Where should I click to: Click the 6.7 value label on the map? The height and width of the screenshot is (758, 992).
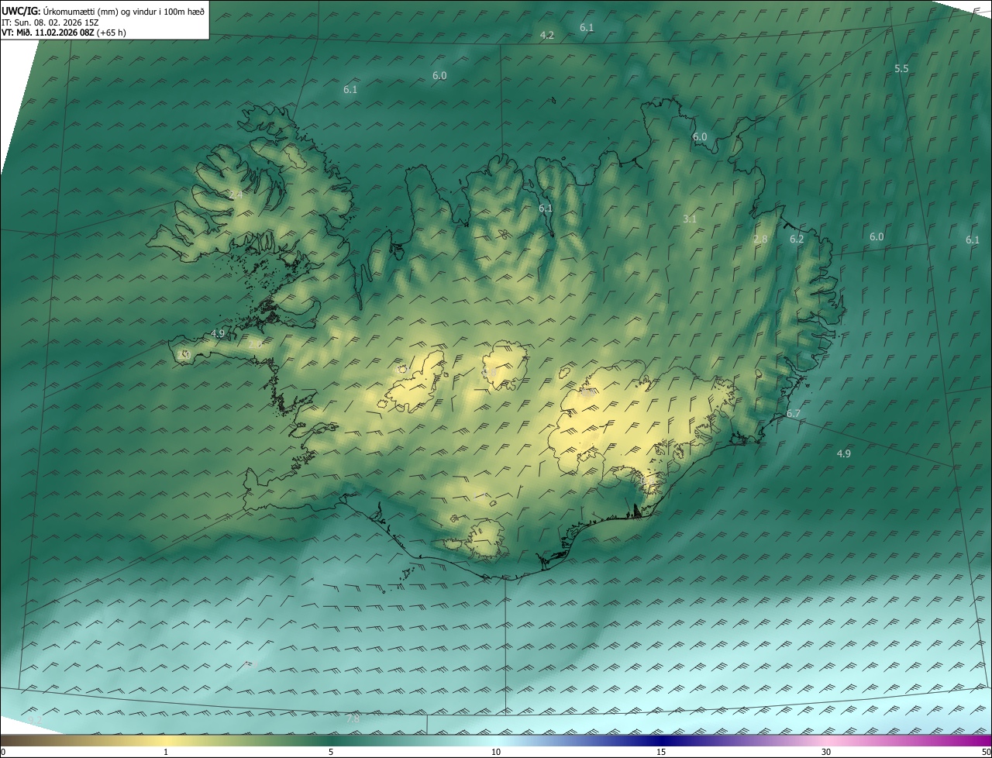click(794, 414)
